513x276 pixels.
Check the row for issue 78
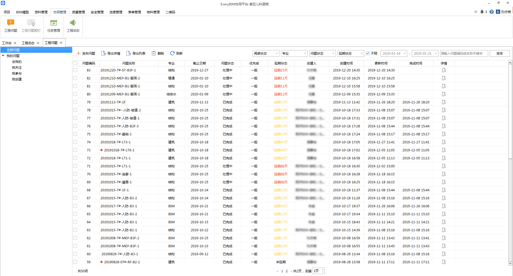(x=75, y=110)
